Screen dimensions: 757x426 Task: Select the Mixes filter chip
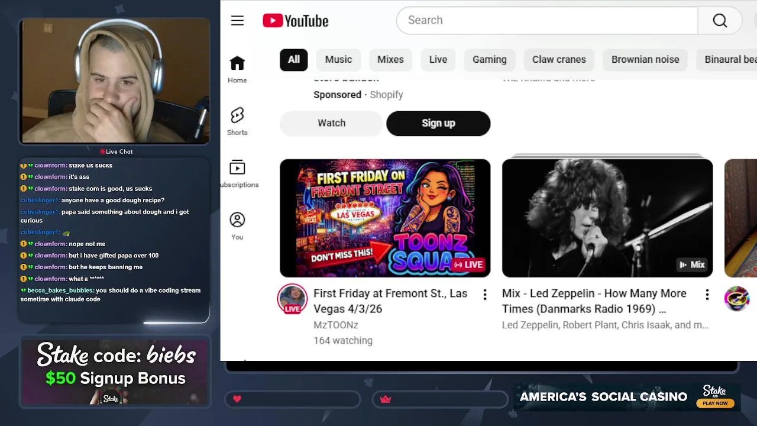(x=390, y=59)
